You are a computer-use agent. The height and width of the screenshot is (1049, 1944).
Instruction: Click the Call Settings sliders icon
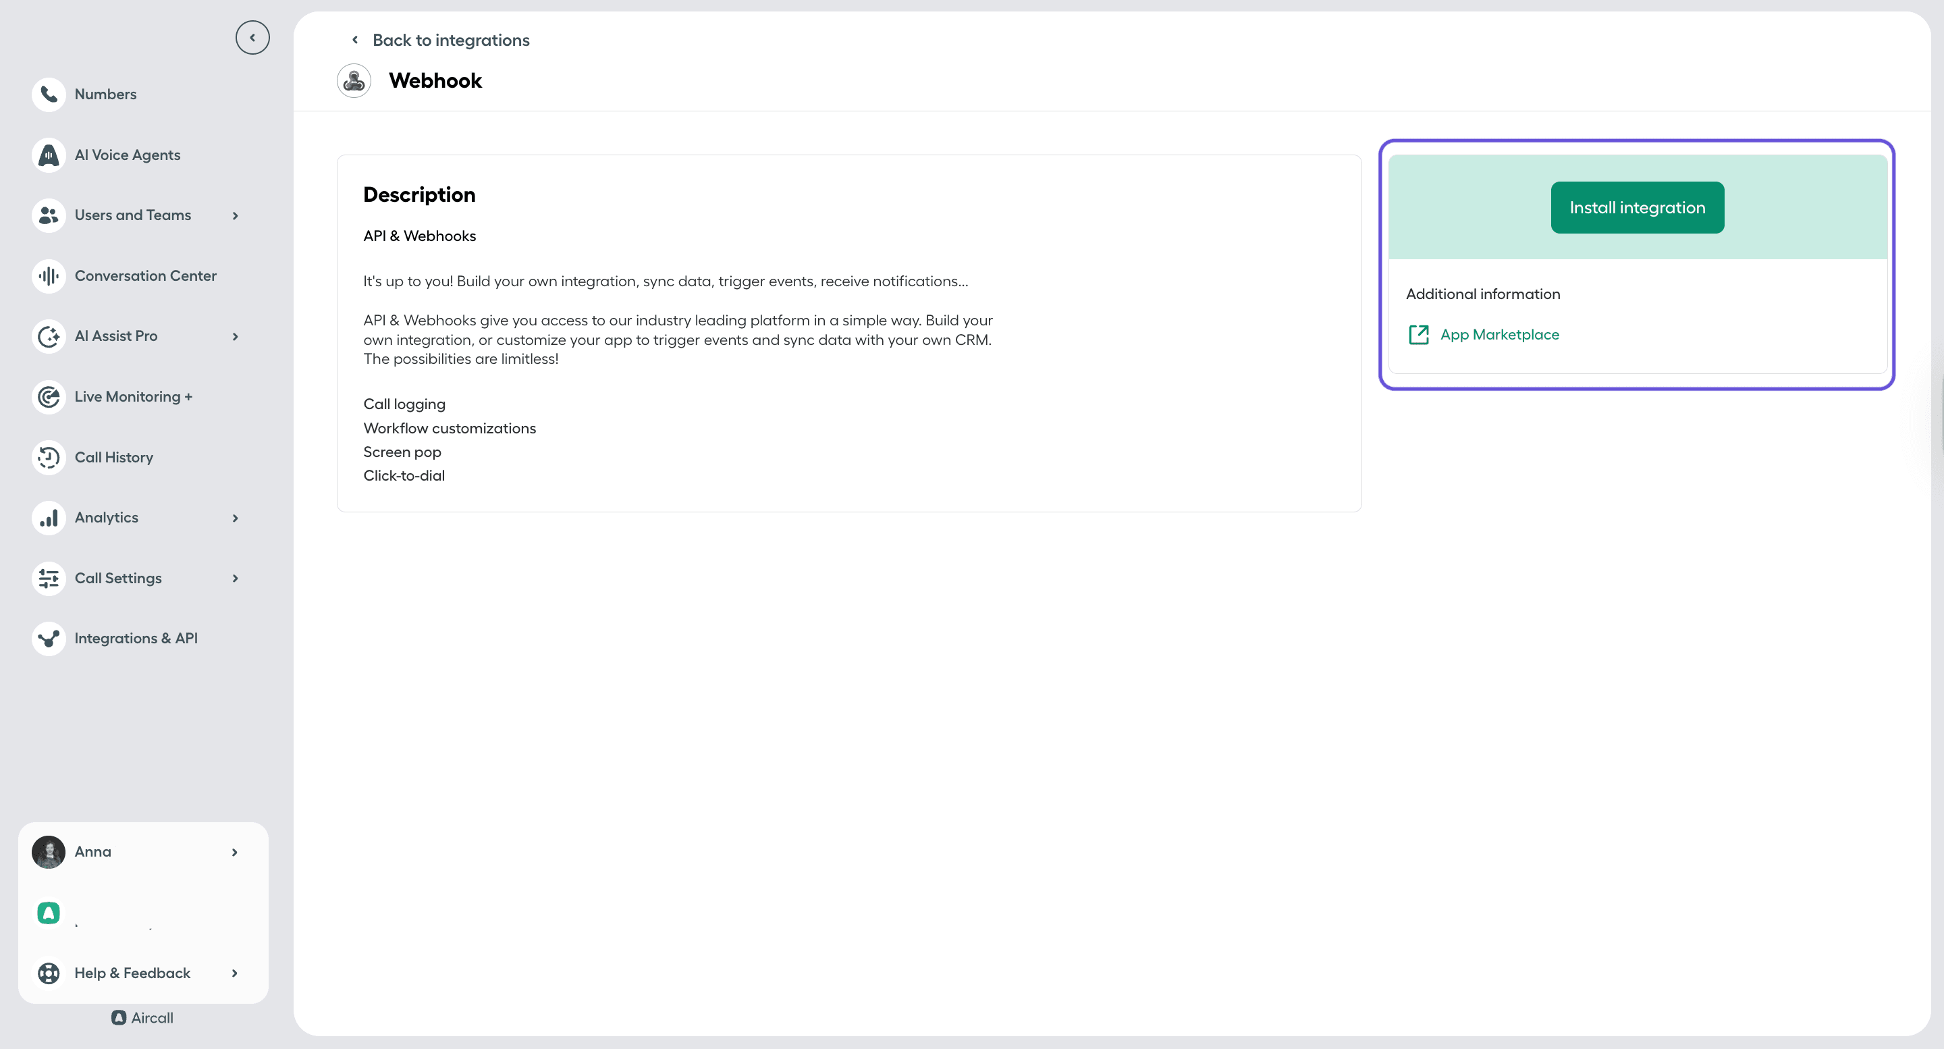(x=49, y=578)
